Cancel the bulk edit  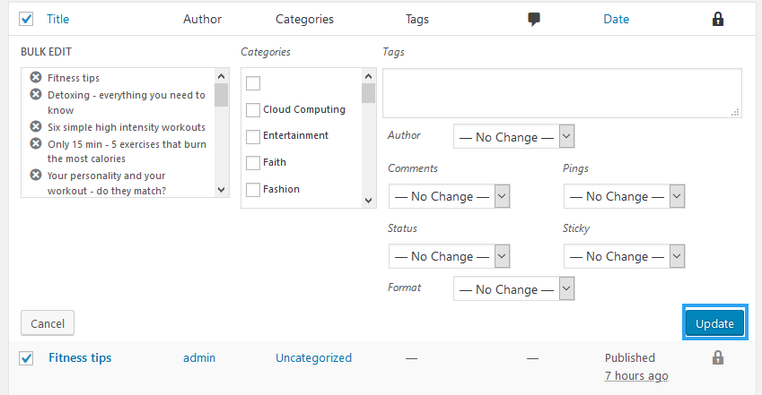[x=47, y=323]
